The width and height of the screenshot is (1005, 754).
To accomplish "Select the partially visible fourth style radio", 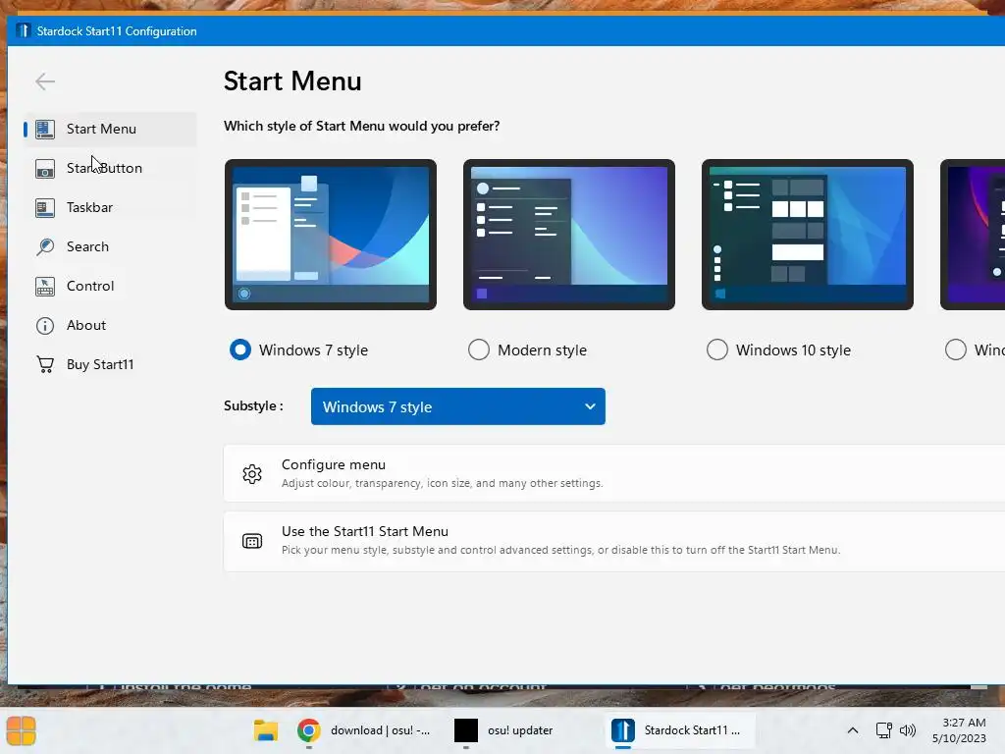I will (956, 350).
